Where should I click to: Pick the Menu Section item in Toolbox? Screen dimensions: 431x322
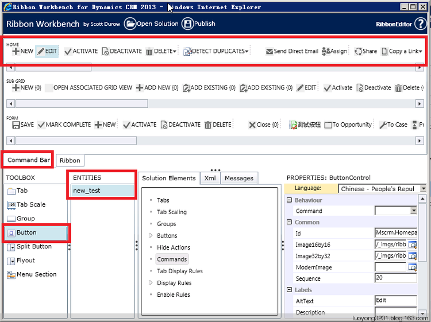tap(32, 275)
